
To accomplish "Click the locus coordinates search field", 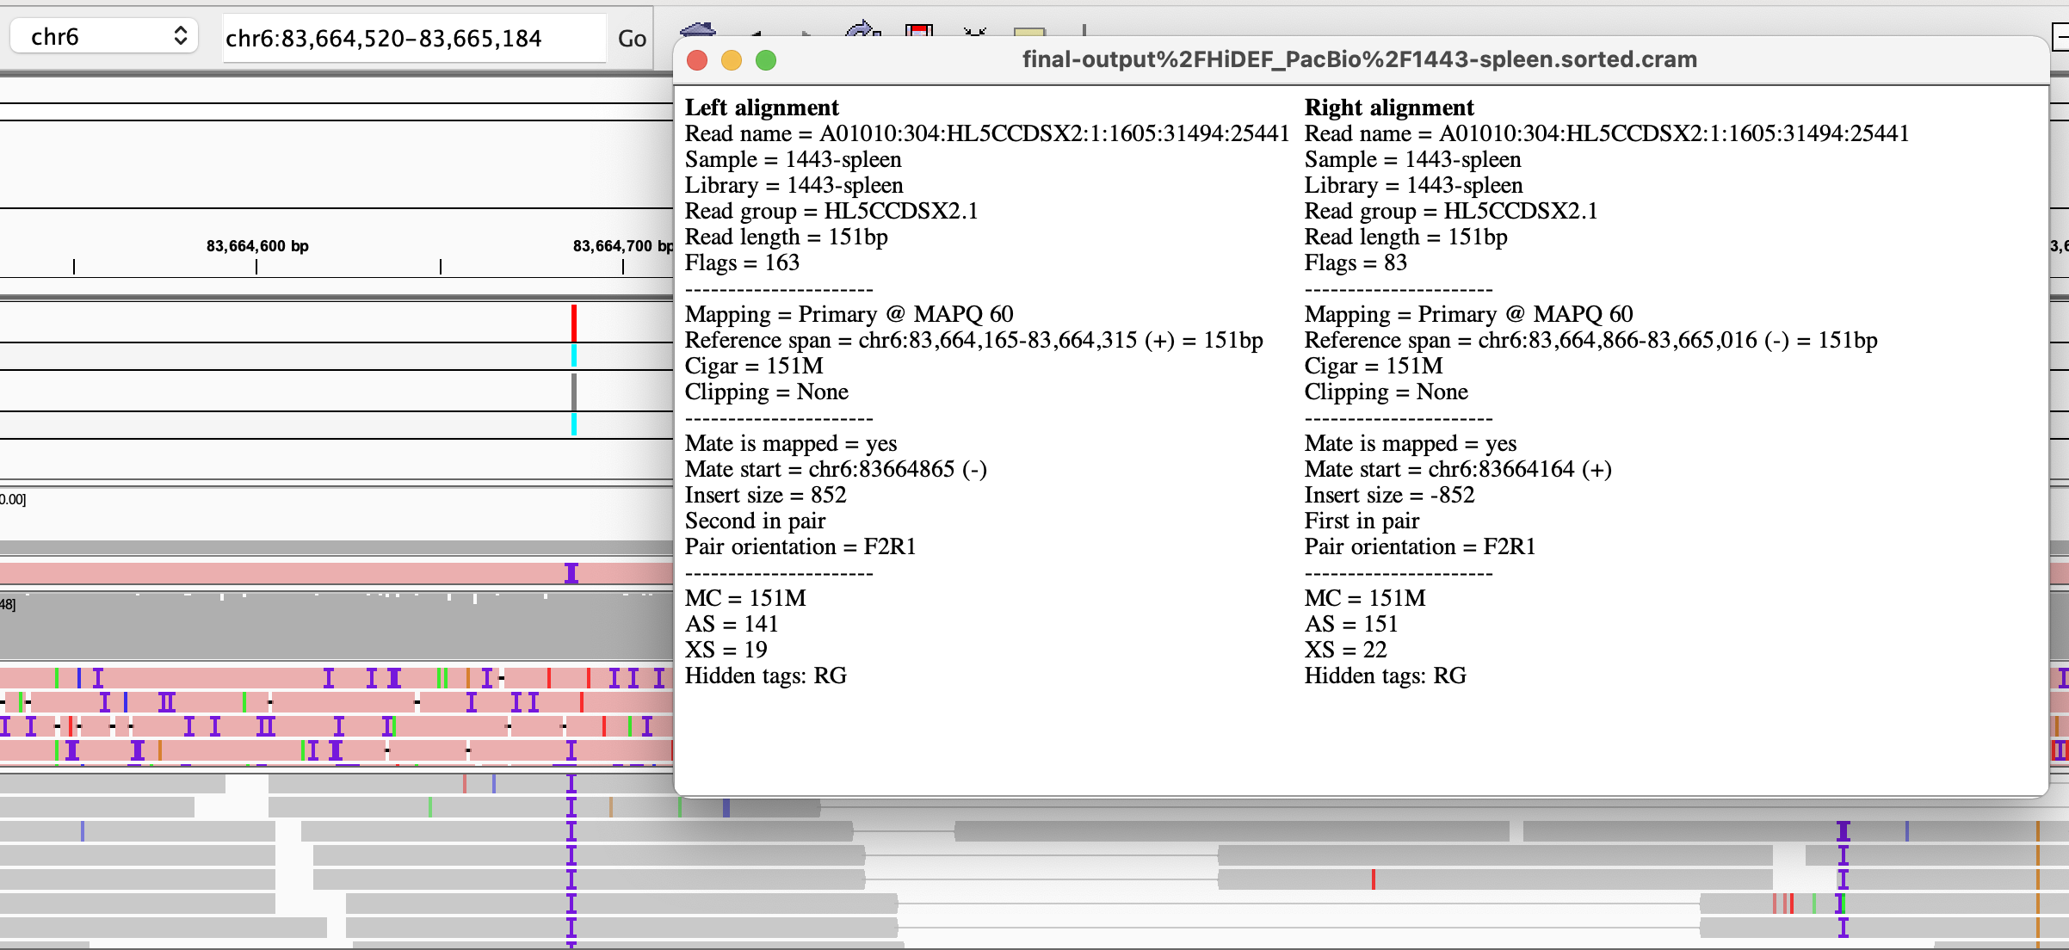I will pos(413,37).
